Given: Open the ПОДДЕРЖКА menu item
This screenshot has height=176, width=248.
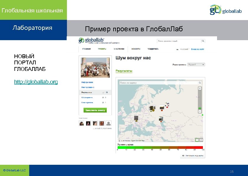Looking at the screenshot, I should coord(153,49).
